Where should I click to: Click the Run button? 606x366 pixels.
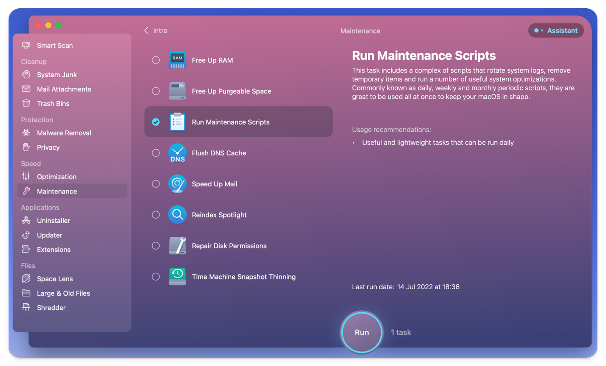click(x=361, y=332)
